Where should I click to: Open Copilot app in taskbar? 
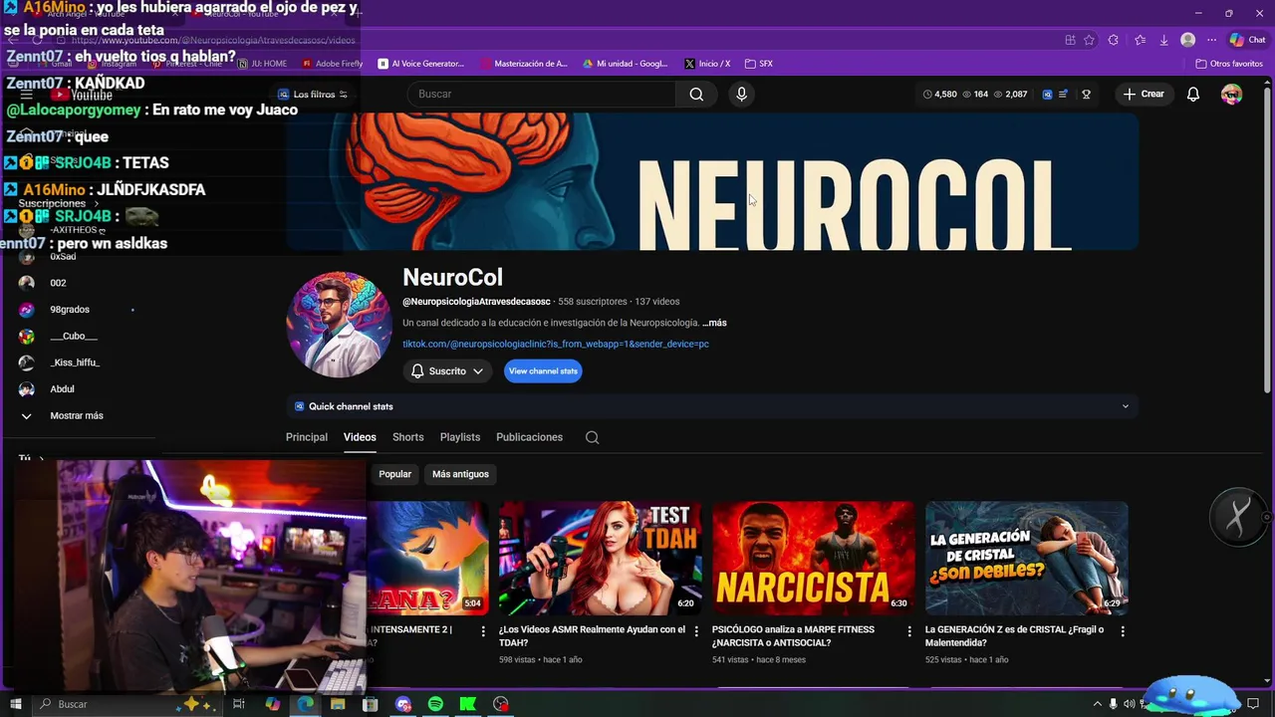272,704
